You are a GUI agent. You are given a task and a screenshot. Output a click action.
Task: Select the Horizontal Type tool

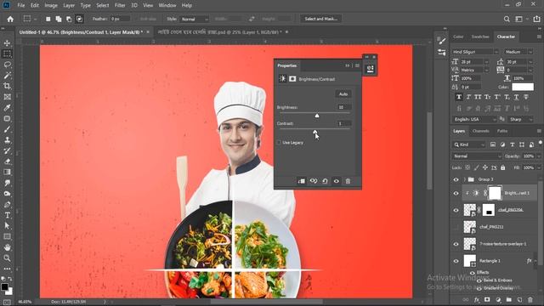pyautogui.click(x=7, y=215)
